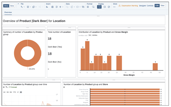Click histogram chart's layer icon beside 16 Bins
The width and height of the screenshot is (171, 107).
(90, 35)
